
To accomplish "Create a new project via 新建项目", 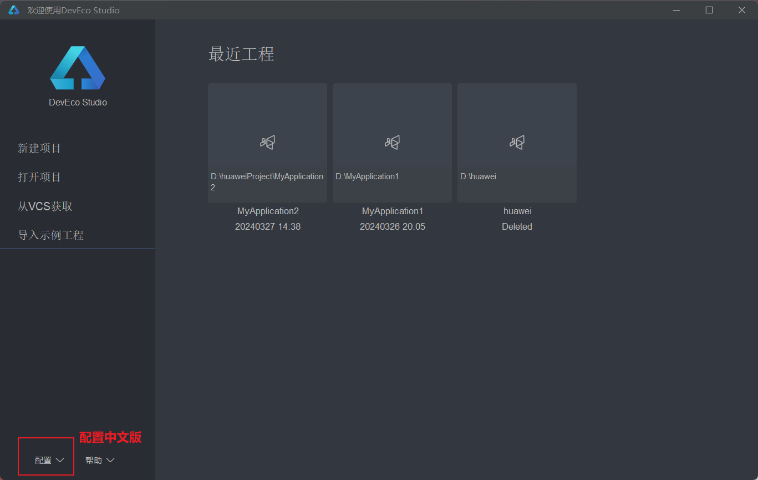I will pyautogui.click(x=39, y=148).
